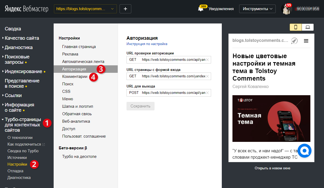
Task: Open Пользоват. соглашение settings
Action: (x=84, y=136)
